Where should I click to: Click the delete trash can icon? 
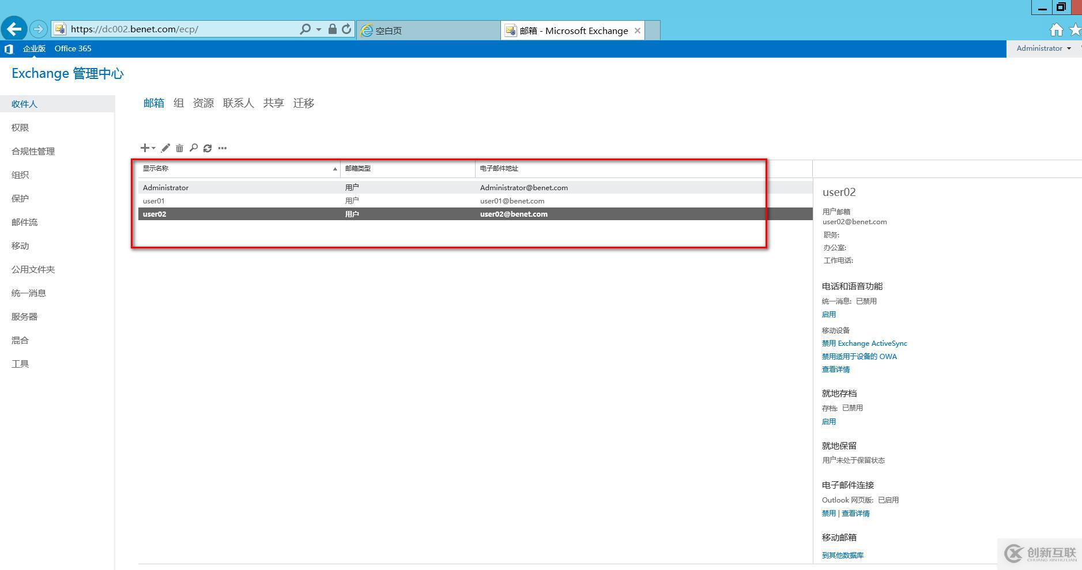(x=179, y=148)
